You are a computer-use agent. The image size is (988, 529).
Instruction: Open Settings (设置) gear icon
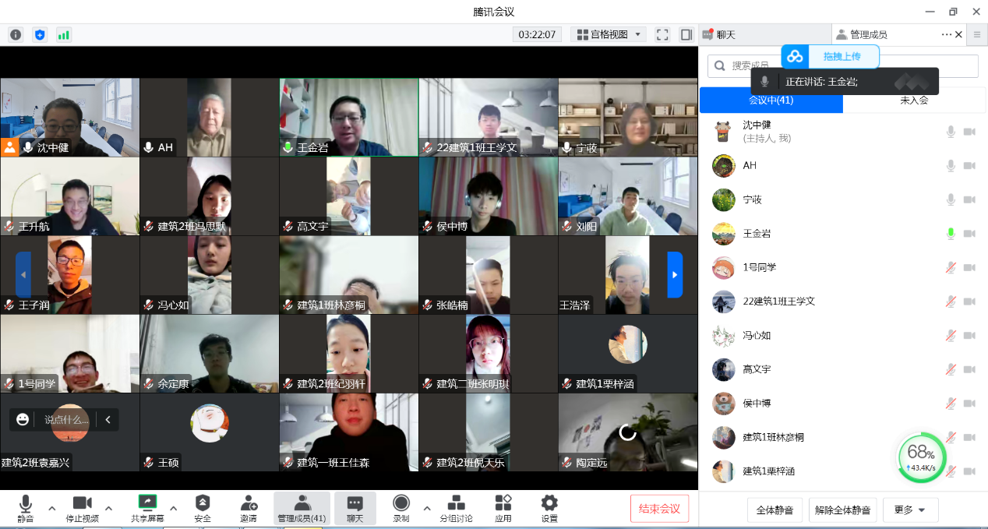coord(549,503)
